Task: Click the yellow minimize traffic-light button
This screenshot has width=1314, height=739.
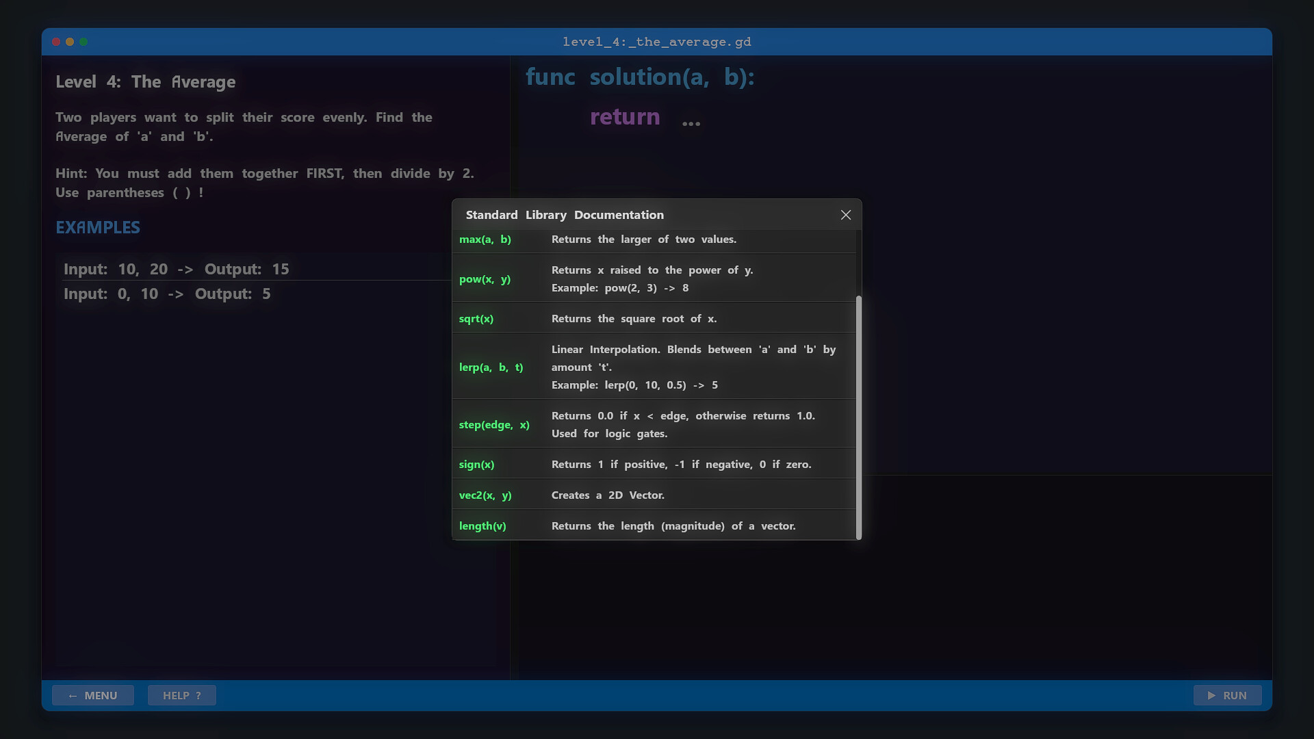Action: 69,42
